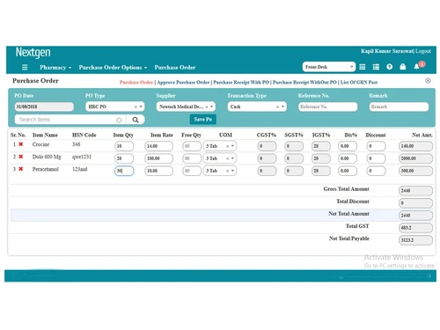Open the grid apps icon

click(363, 67)
